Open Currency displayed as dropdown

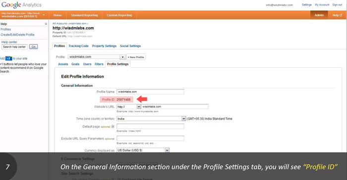click(143, 150)
